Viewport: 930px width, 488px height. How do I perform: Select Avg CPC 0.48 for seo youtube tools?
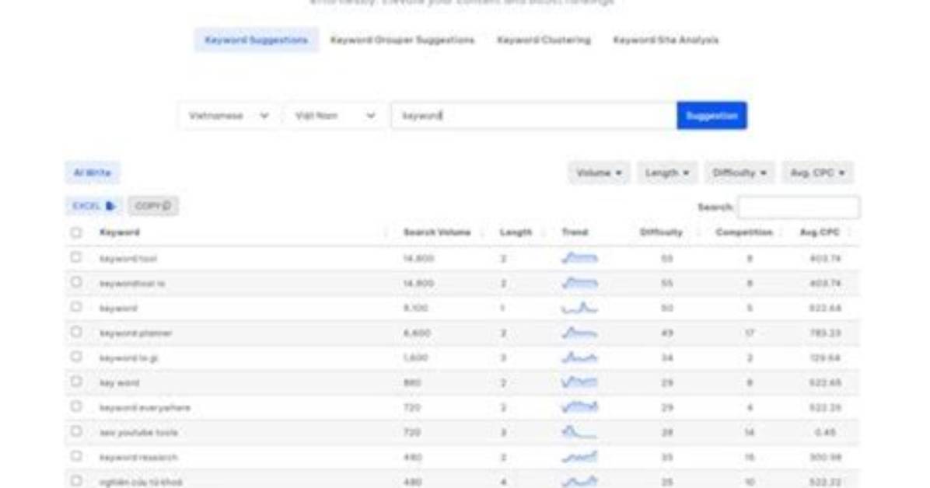pyautogui.click(x=826, y=433)
